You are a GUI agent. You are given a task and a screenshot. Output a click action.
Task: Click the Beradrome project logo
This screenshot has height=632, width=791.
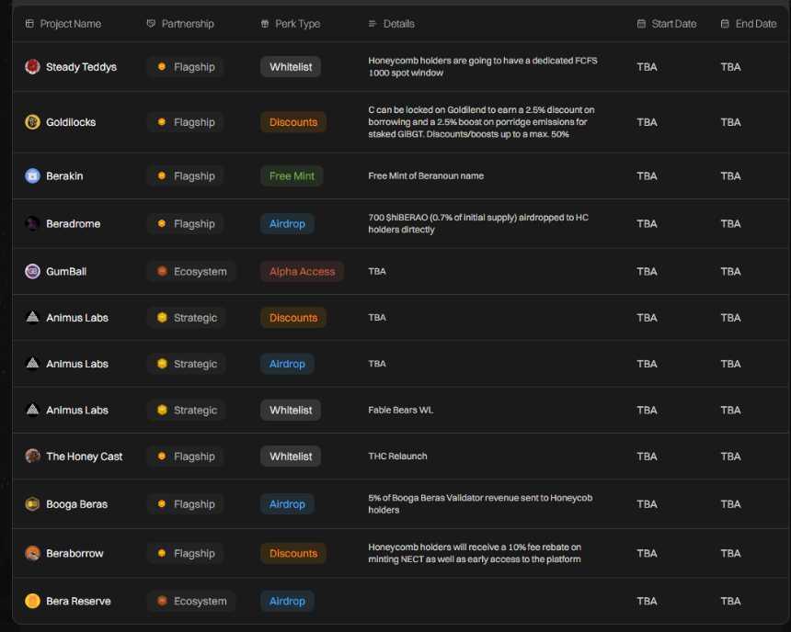pos(32,224)
